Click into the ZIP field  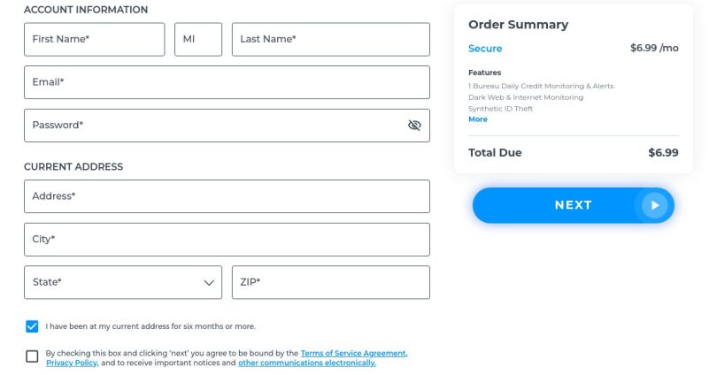[330, 282]
